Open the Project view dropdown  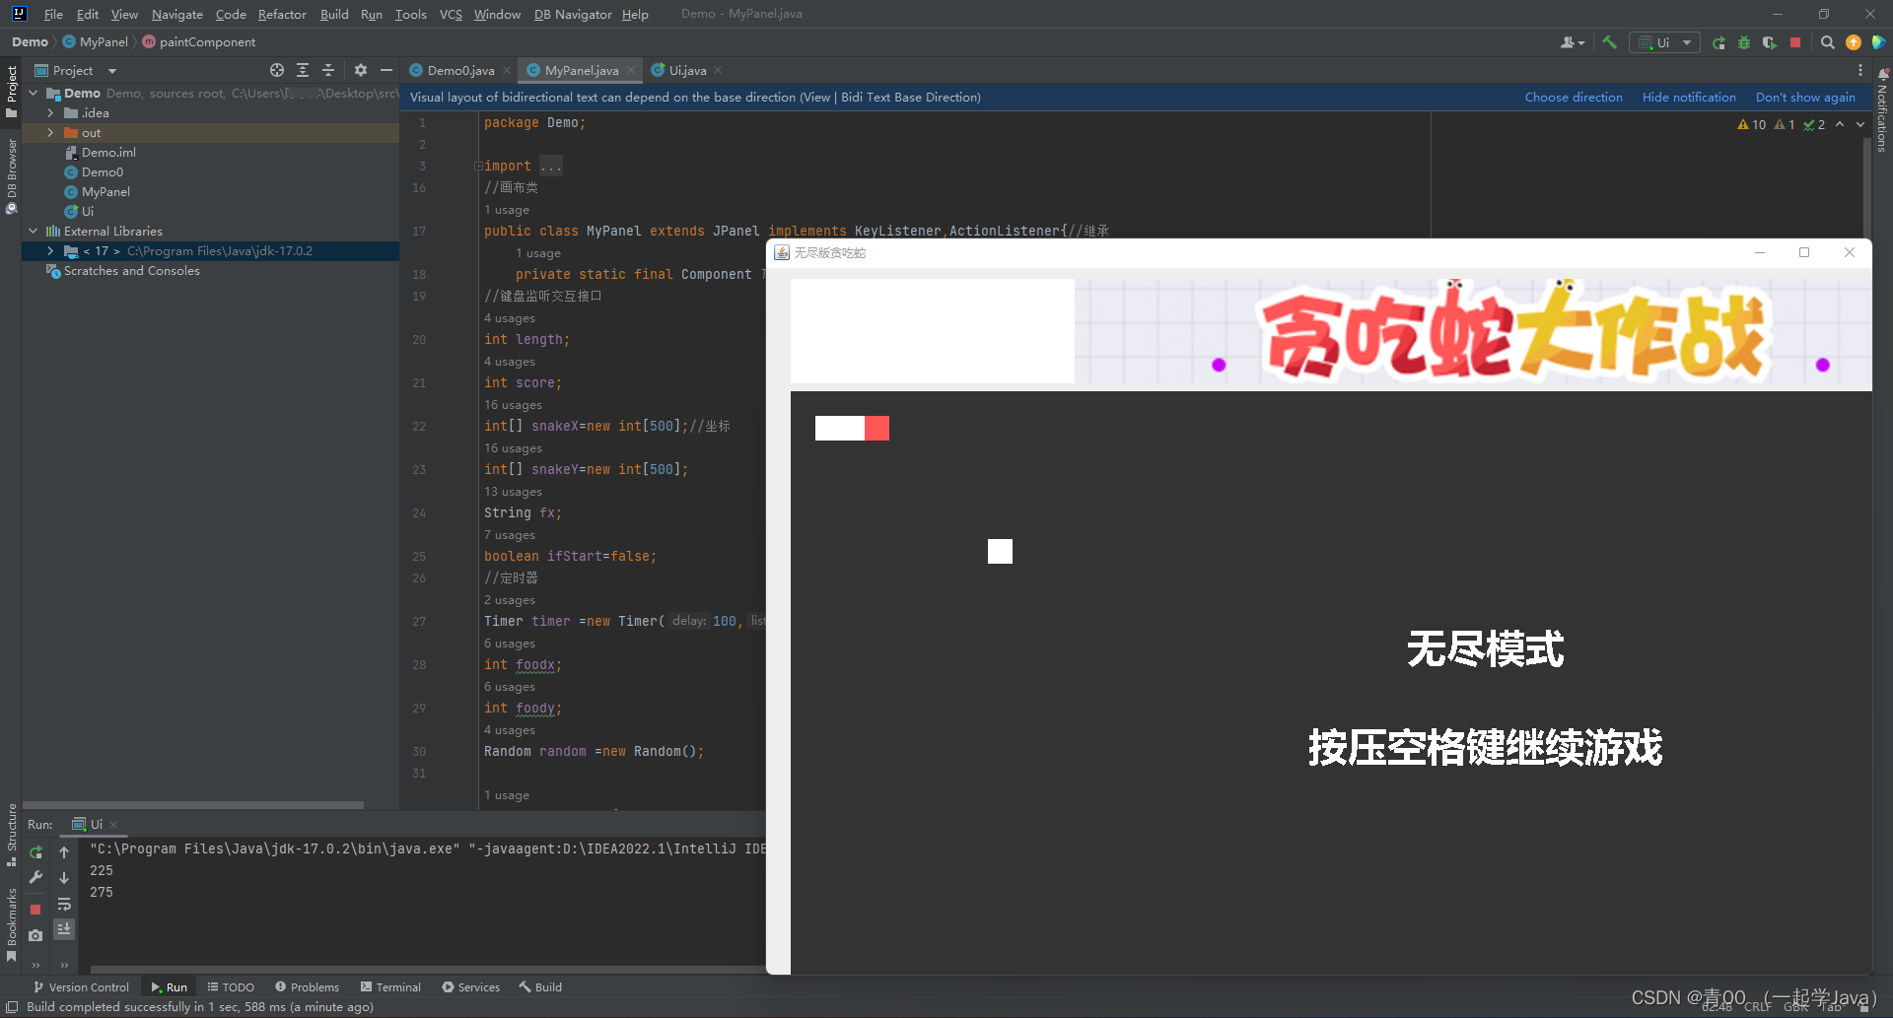(76, 70)
